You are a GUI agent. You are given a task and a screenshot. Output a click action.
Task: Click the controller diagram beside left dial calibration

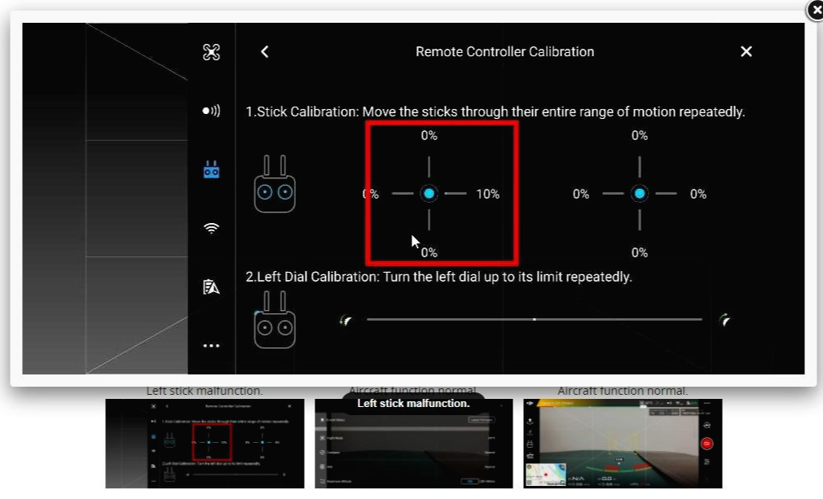point(275,319)
